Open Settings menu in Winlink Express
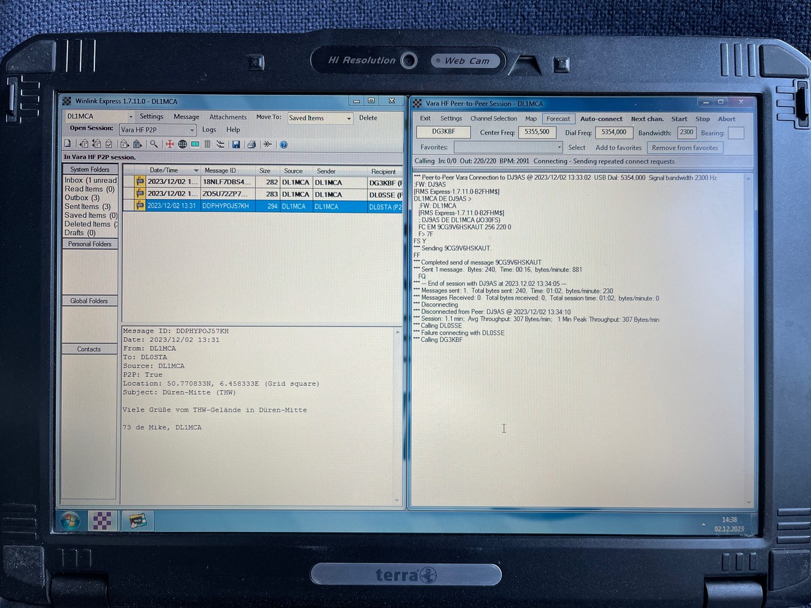The height and width of the screenshot is (608, 811). (x=151, y=117)
